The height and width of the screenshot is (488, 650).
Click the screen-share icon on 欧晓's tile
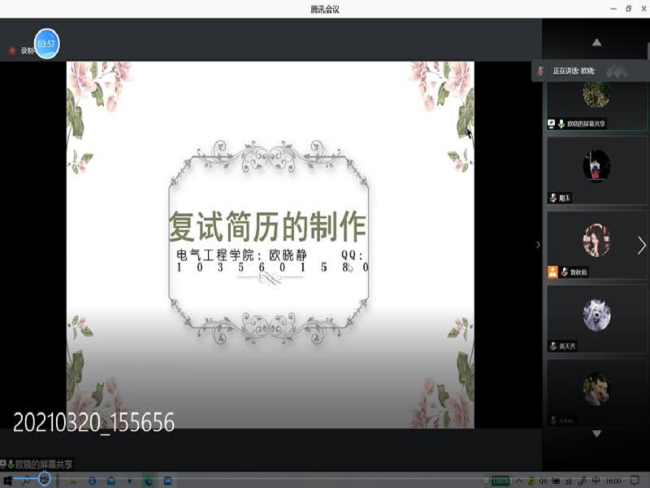click(x=552, y=124)
